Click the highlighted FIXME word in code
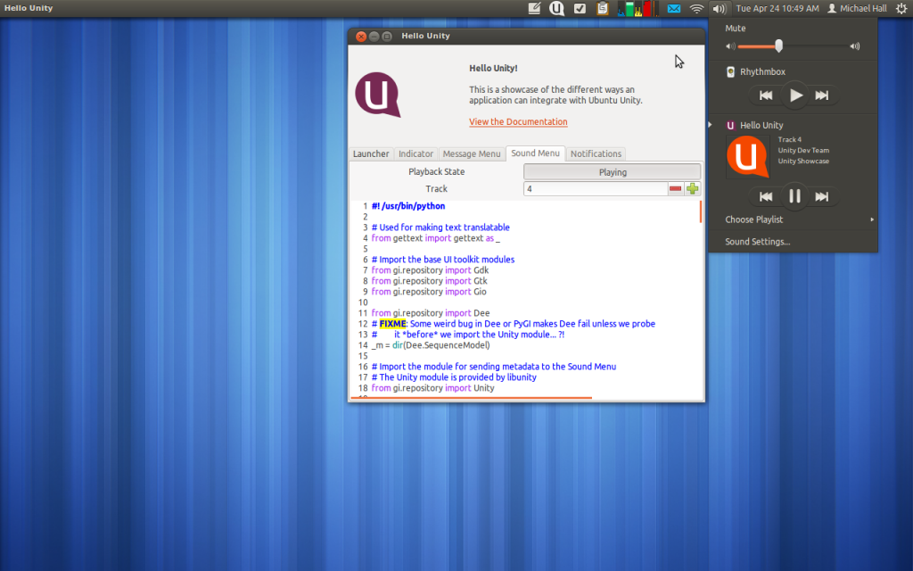 (392, 324)
